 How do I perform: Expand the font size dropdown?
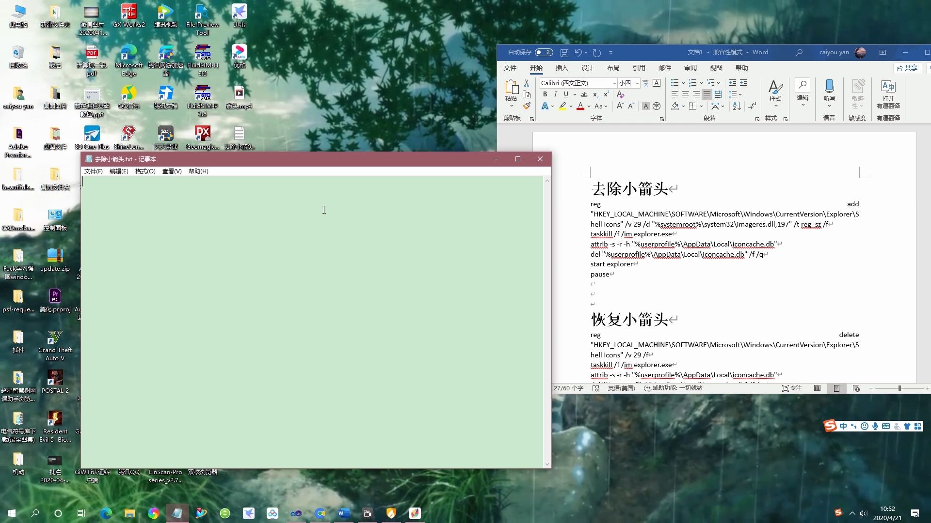[x=637, y=83]
